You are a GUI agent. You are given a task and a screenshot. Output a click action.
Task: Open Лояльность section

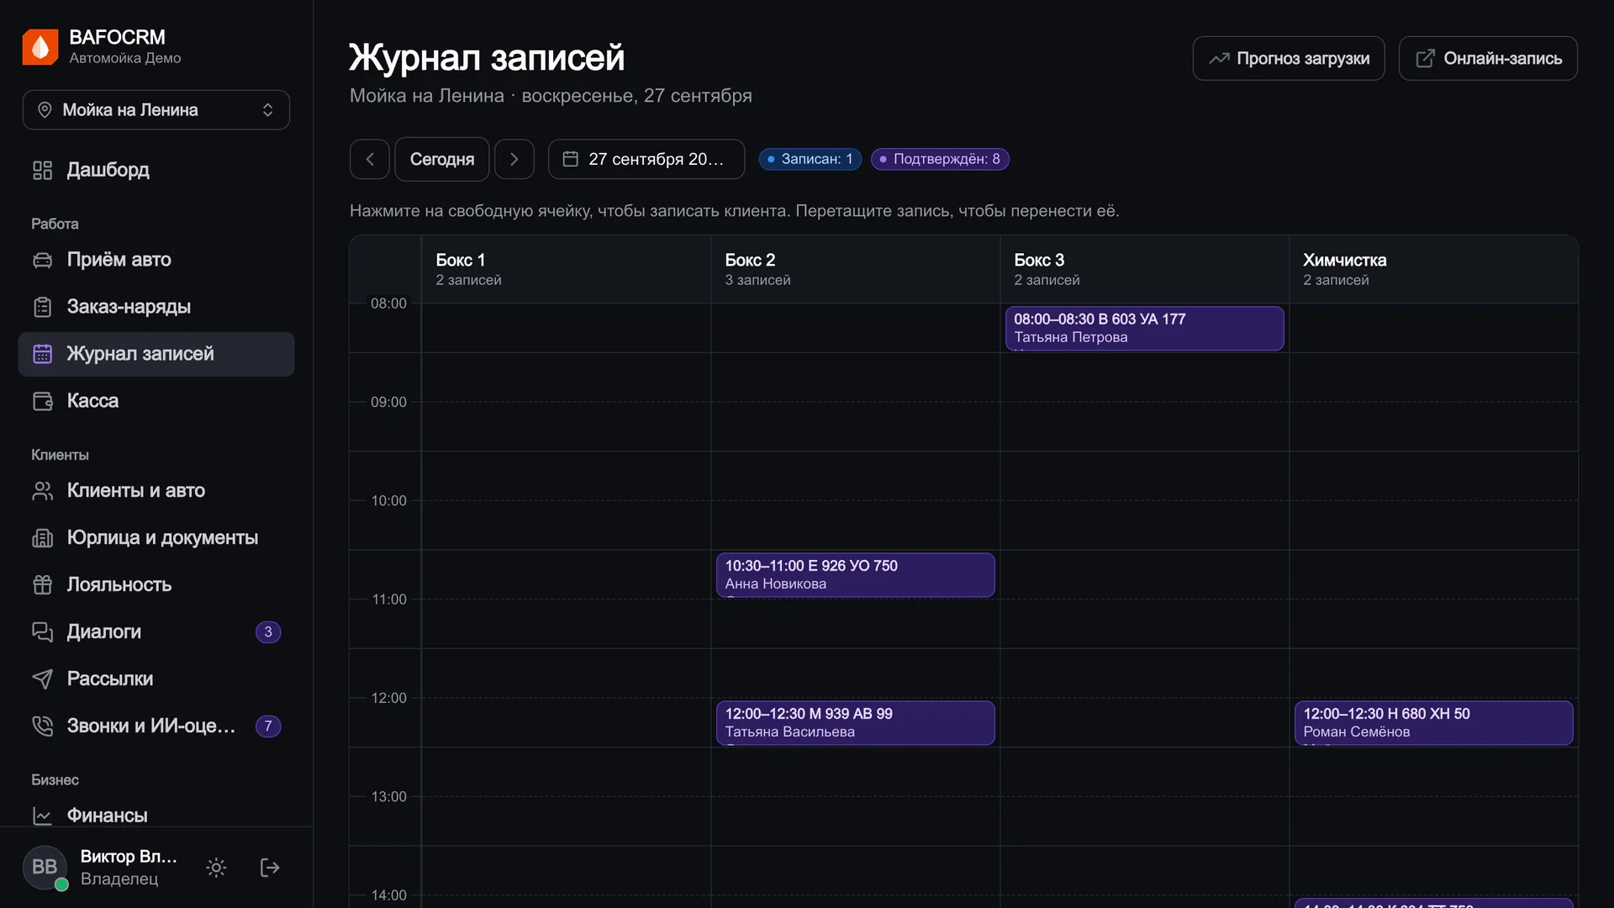[x=156, y=585]
